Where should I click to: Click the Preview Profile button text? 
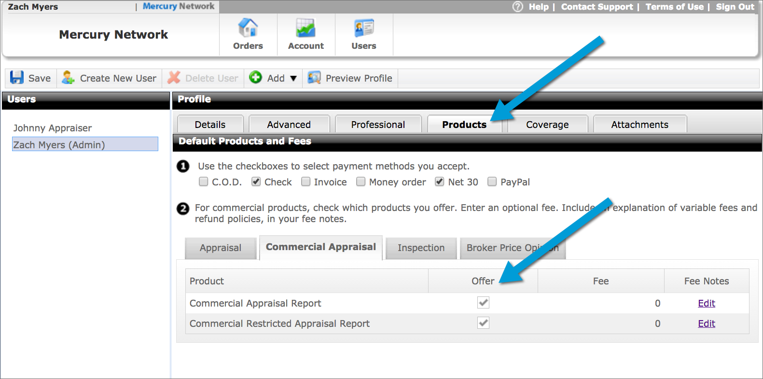pyautogui.click(x=359, y=78)
